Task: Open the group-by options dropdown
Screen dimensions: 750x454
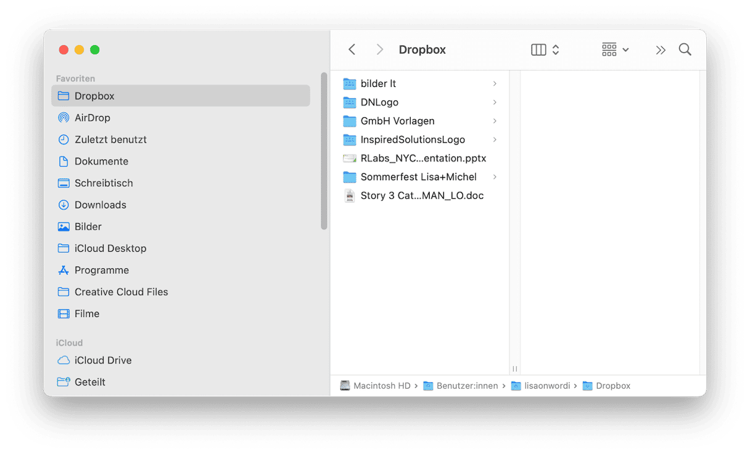Action: [x=616, y=49]
